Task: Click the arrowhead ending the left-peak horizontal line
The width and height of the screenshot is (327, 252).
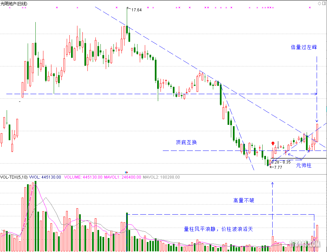Action: click(x=315, y=94)
